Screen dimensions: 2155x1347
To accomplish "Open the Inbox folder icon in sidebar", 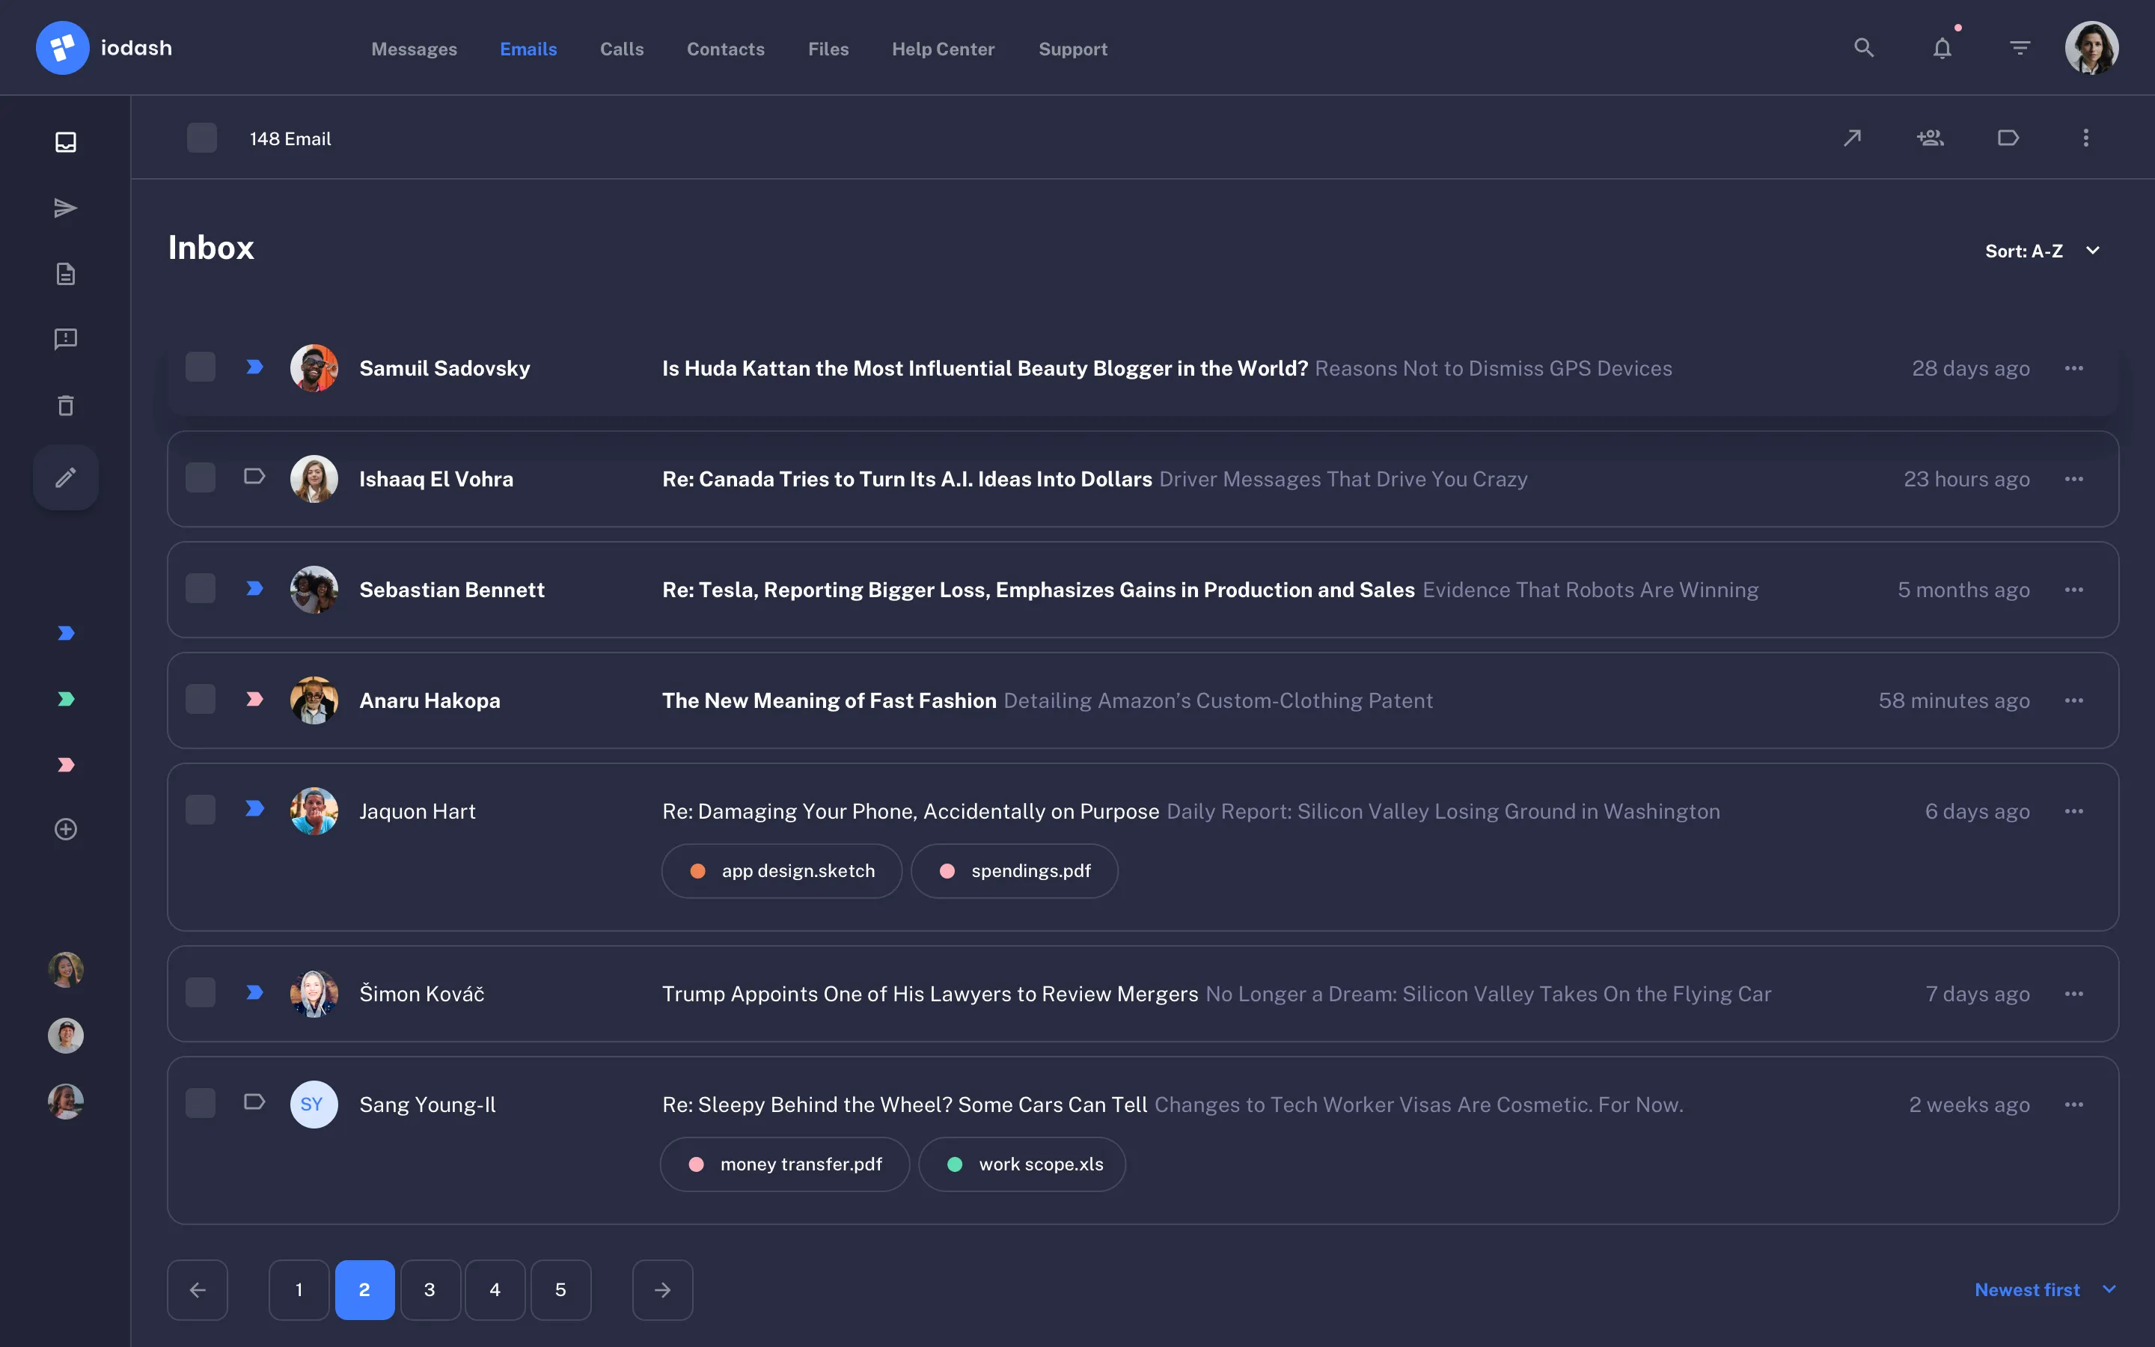I will click(65, 141).
